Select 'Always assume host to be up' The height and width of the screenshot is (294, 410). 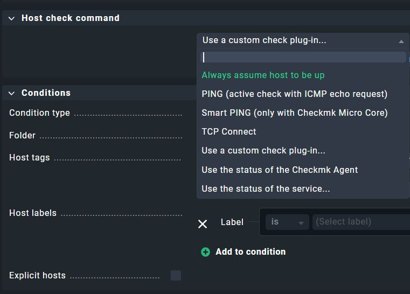[263, 75]
